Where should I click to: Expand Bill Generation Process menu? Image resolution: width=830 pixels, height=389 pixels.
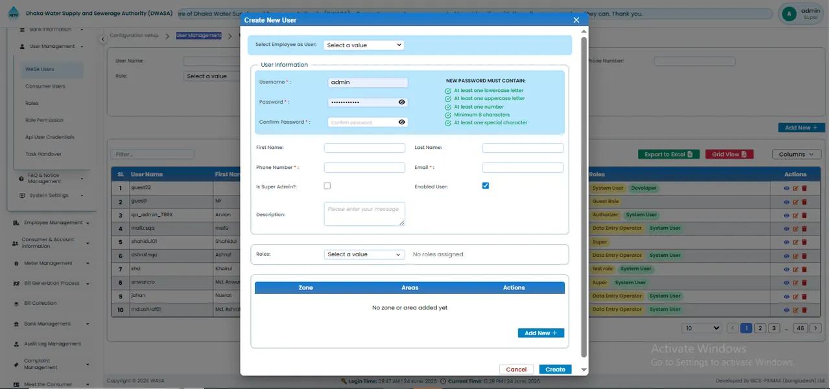[x=51, y=283]
